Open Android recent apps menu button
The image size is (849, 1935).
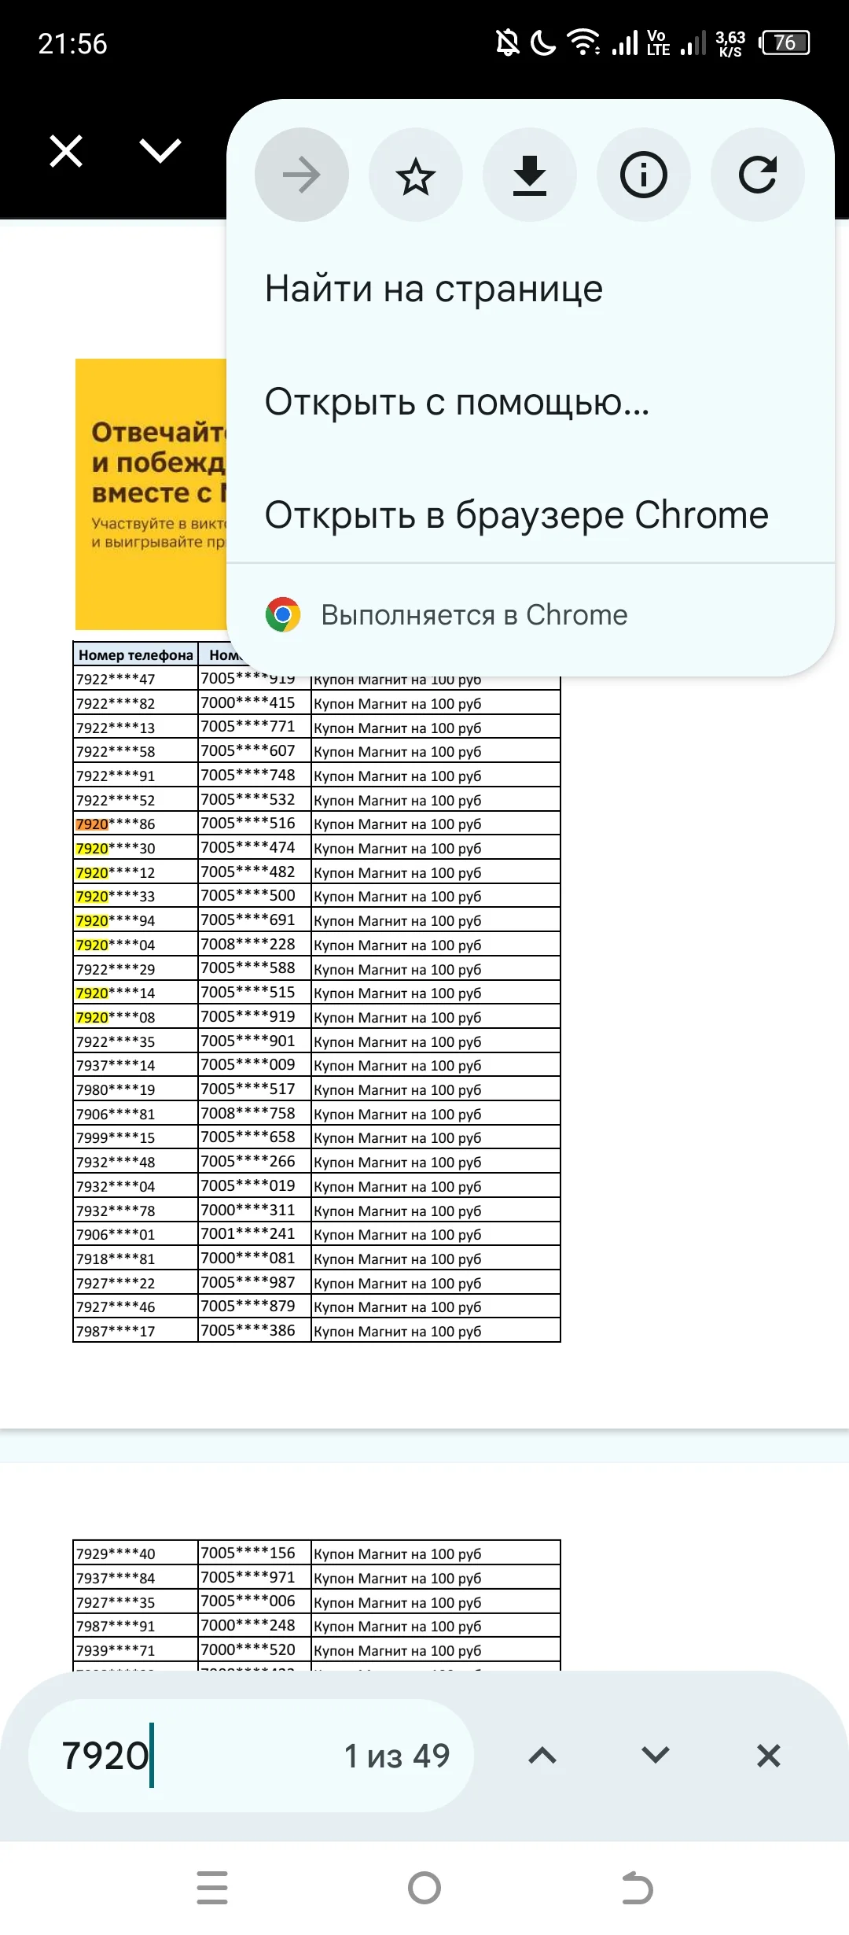pyautogui.click(x=212, y=1888)
